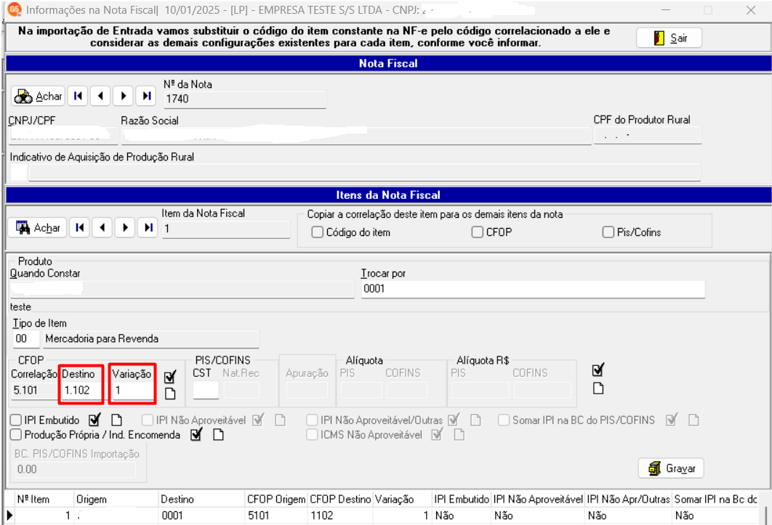Image resolution: width=772 pixels, height=525 pixels.
Task: Go to last item of the nota
Action: click(148, 228)
